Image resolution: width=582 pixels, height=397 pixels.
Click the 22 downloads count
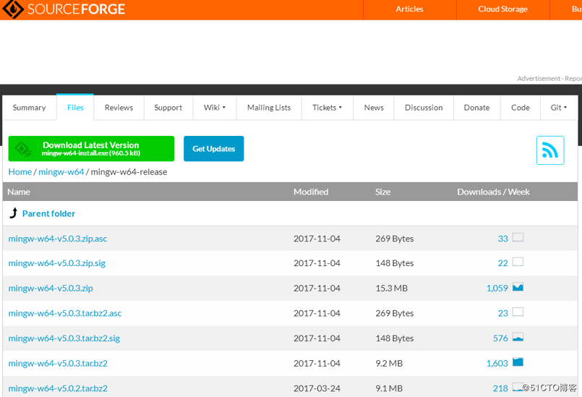click(x=503, y=263)
